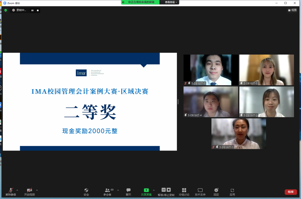Click the green screen-sharing notice banner
Viewport: 301px width, 199px height.
(140, 2)
